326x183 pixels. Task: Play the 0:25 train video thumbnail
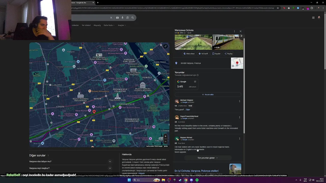click(x=228, y=42)
